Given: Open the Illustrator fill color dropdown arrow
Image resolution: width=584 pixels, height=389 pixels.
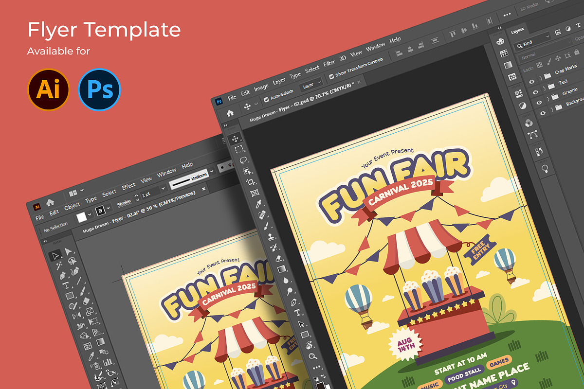Looking at the screenshot, I should (x=90, y=214).
